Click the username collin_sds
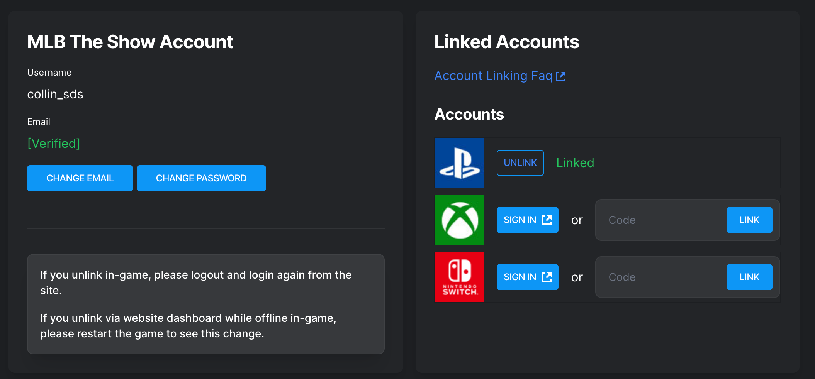The width and height of the screenshot is (815, 379). (55, 94)
